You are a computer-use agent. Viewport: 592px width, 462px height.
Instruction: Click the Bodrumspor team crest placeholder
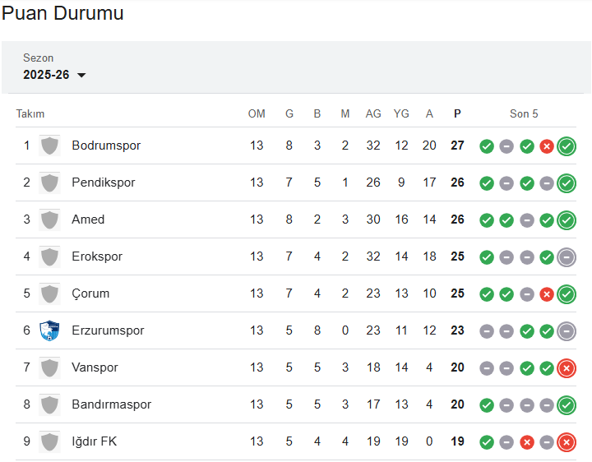coord(50,146)
